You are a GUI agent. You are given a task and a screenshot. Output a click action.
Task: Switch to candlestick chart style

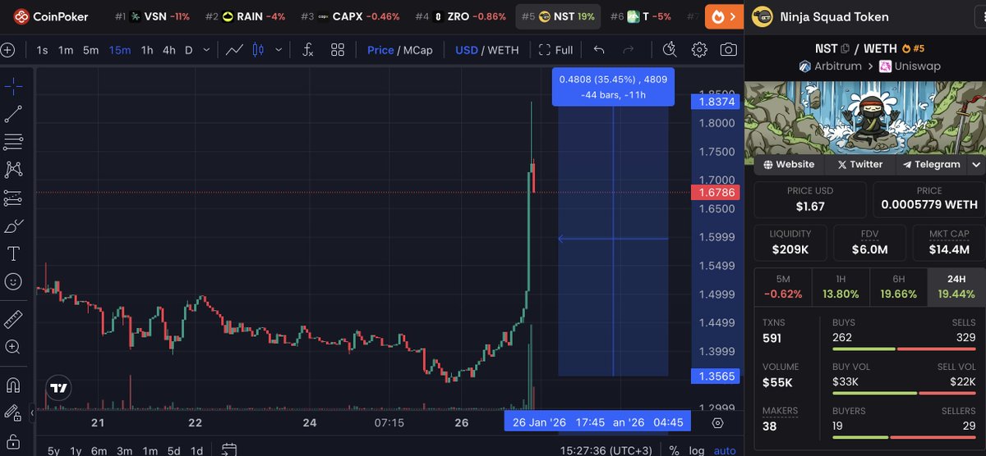(258, 50)
